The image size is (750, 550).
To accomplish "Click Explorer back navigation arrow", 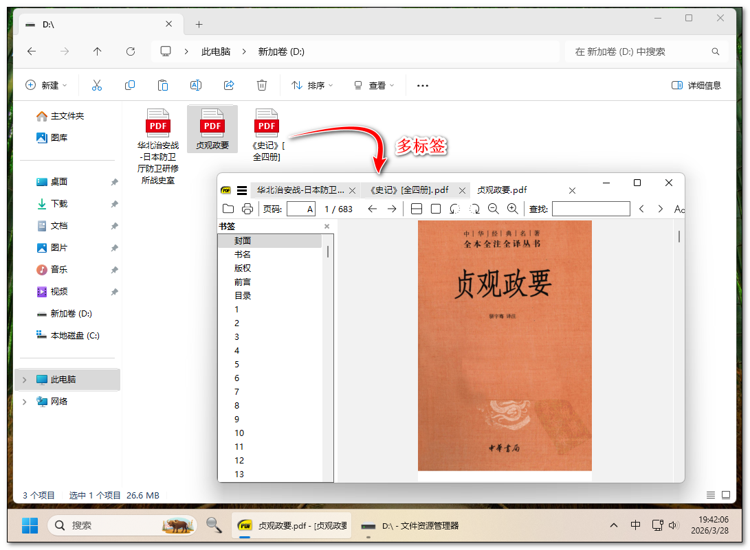I will click(32, 51).
